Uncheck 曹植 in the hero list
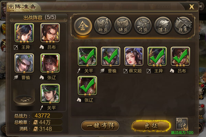This screenshot has height=137, width=206. click(x=111, y=57)
